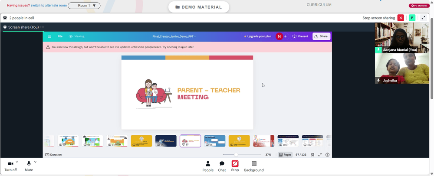
Task: Click the PS Moments badge
Action: [x=419, y=6]
